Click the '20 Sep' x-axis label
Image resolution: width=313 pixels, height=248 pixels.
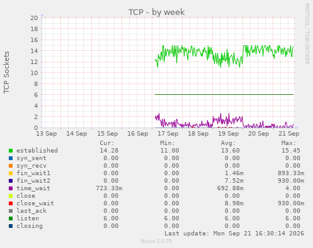(x=259, y=134)
